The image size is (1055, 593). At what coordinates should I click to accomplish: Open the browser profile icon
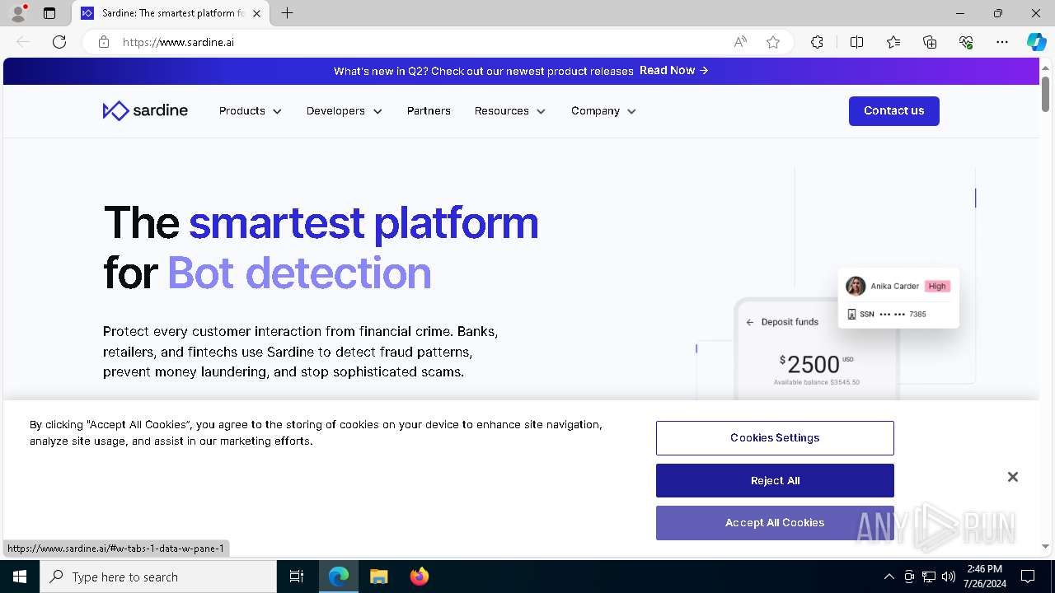[x=18, y=13]
